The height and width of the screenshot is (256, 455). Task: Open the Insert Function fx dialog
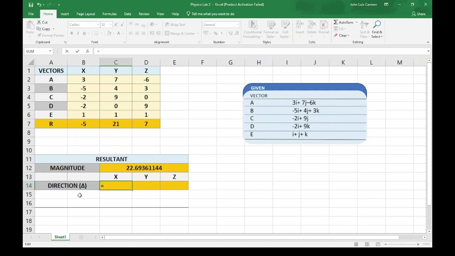[x=87, y=51]
